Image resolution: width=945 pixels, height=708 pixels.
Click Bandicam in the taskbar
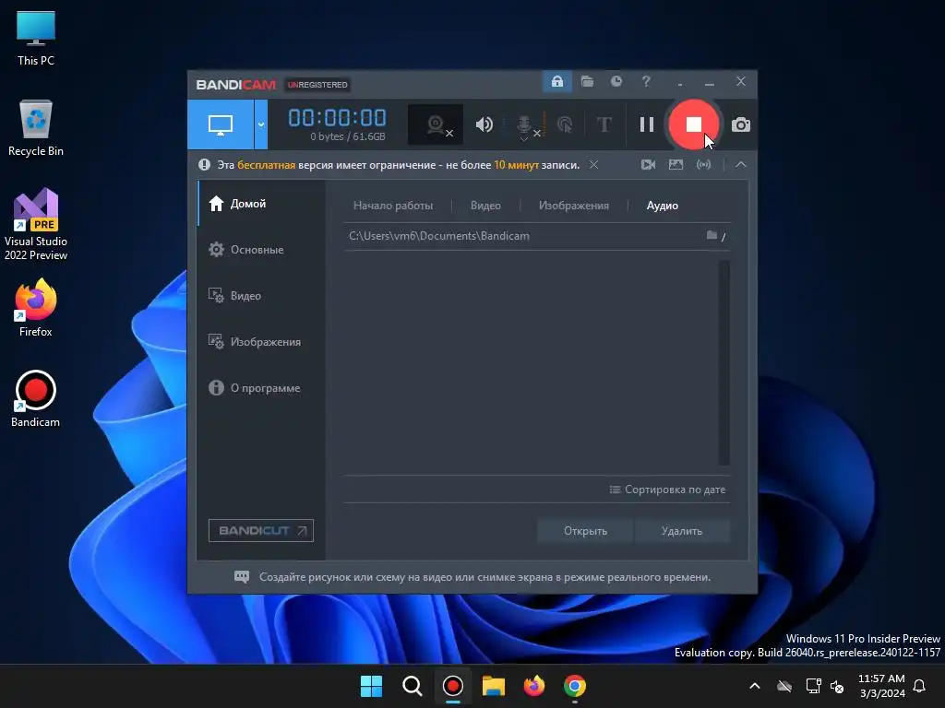pos(452,686)
